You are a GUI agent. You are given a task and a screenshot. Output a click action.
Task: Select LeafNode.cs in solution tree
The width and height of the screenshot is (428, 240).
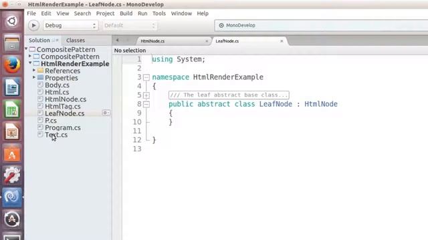click(x=64, y=113)
